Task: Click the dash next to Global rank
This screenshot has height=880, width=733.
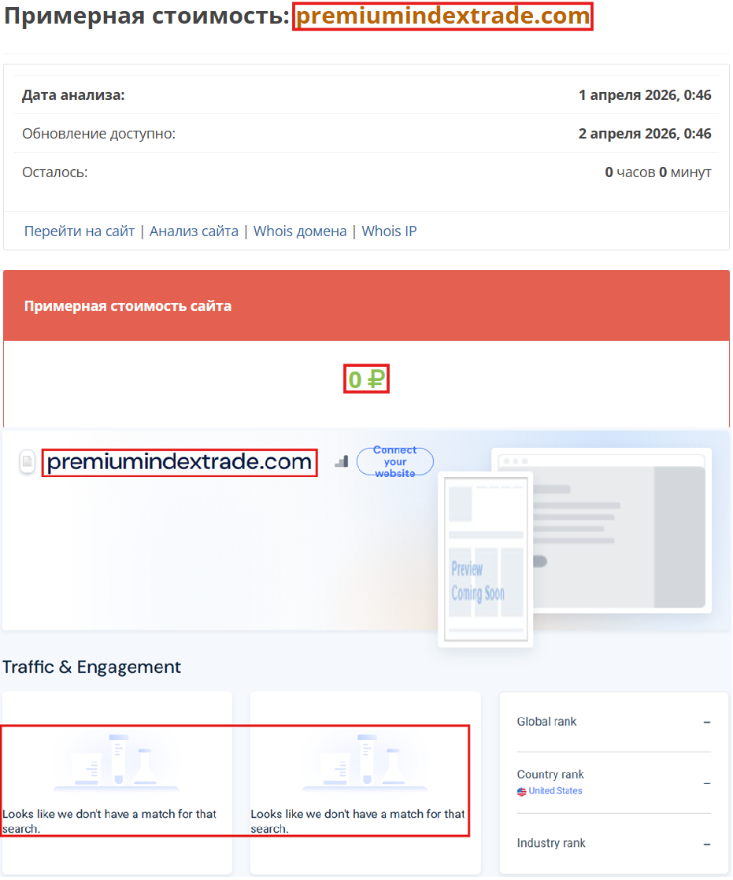Action: 707,721
